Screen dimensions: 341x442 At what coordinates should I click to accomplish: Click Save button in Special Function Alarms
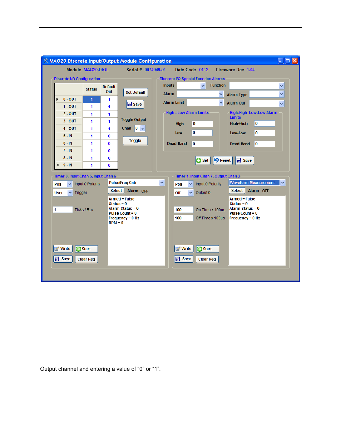[x=244, y=160]
